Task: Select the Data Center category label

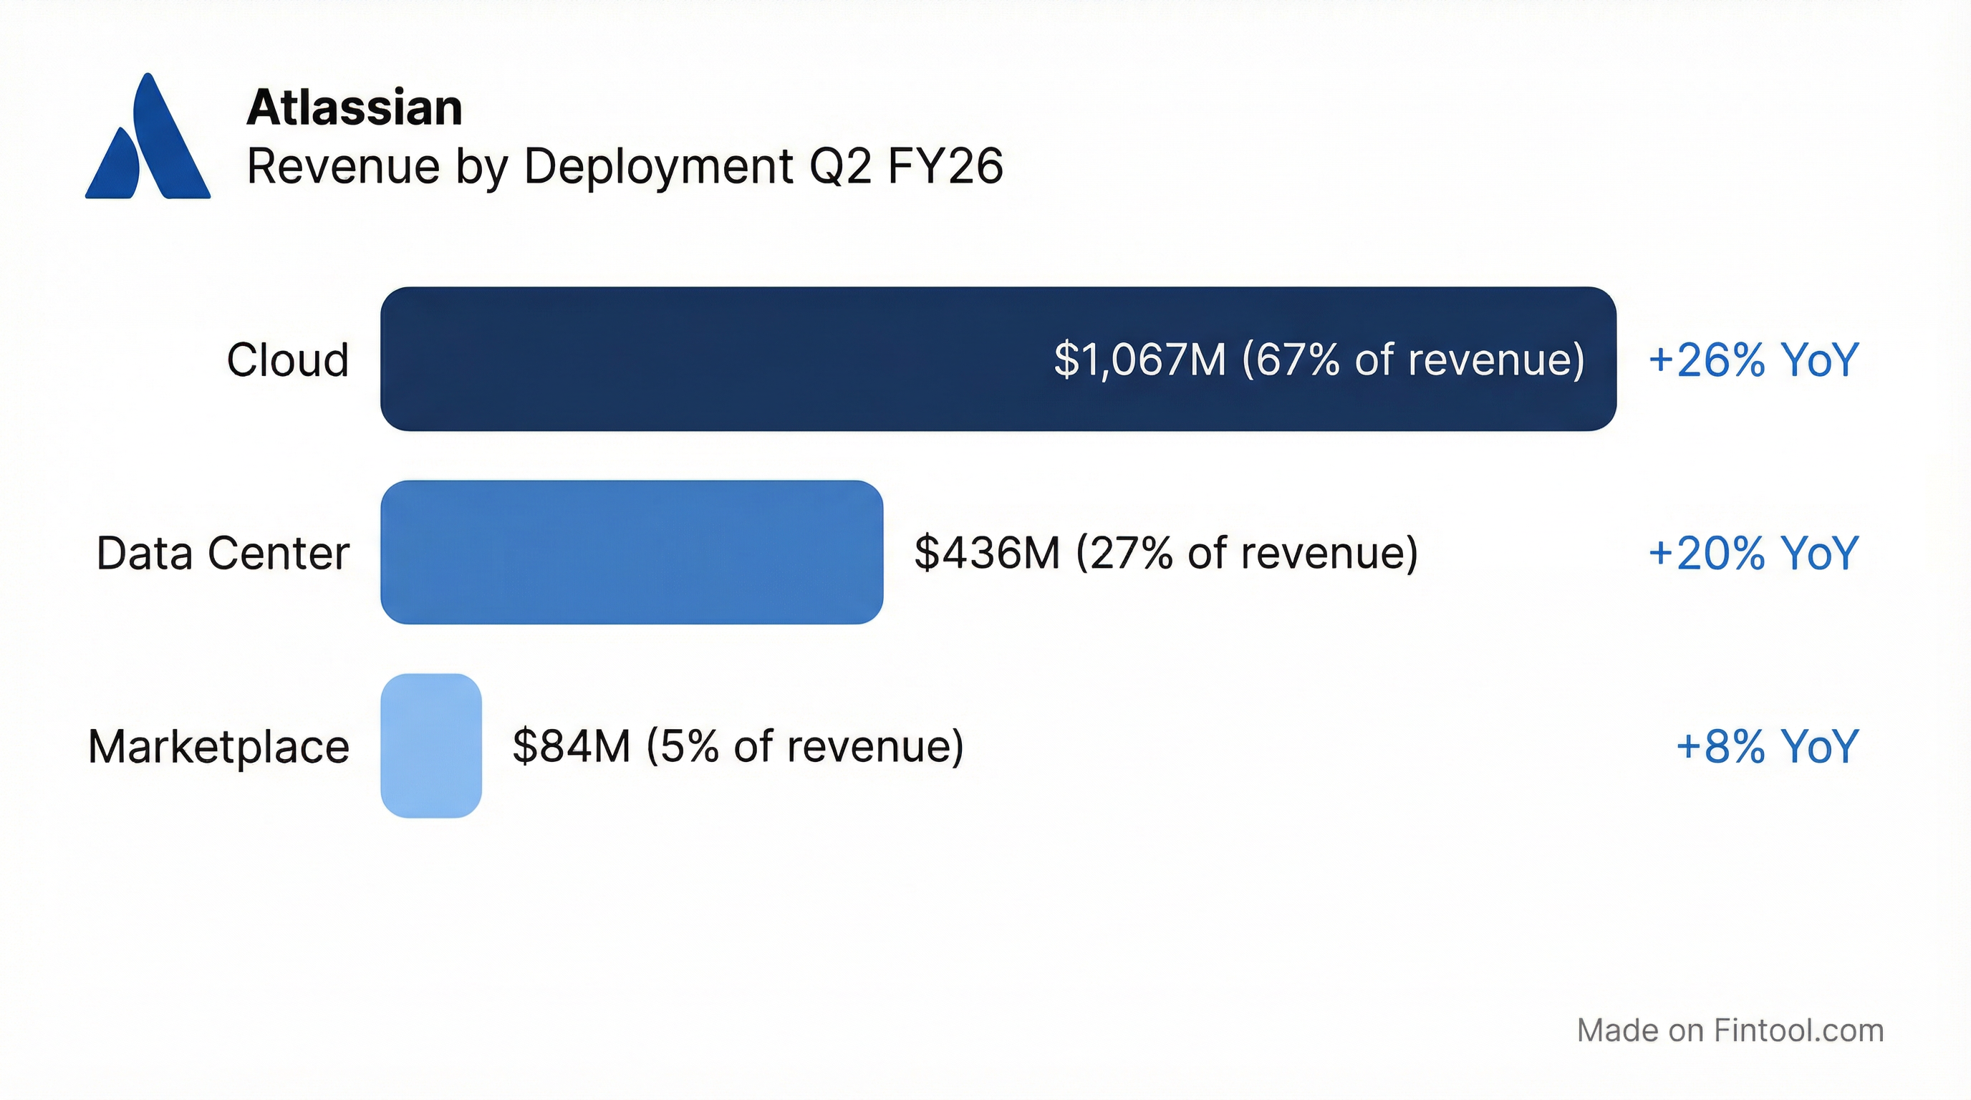Action: 223,553
